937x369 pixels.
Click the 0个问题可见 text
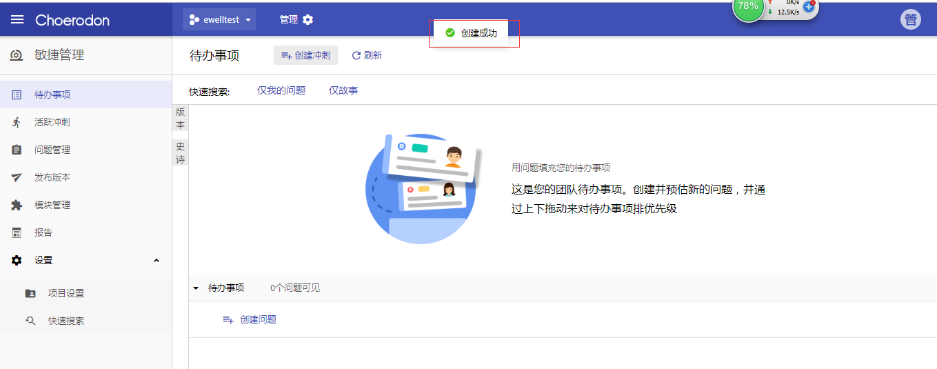(295, 288)
